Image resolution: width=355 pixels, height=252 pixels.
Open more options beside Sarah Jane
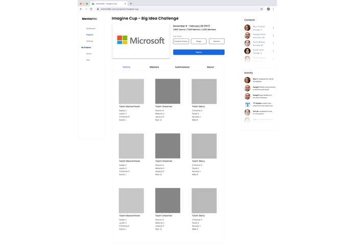[x=273, y=51]
